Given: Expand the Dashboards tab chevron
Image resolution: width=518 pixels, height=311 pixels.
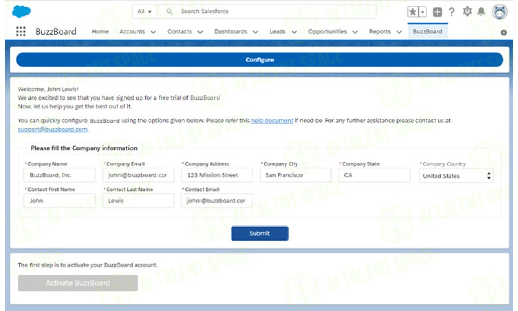Looking at the screenshot, I should (256, 32).
